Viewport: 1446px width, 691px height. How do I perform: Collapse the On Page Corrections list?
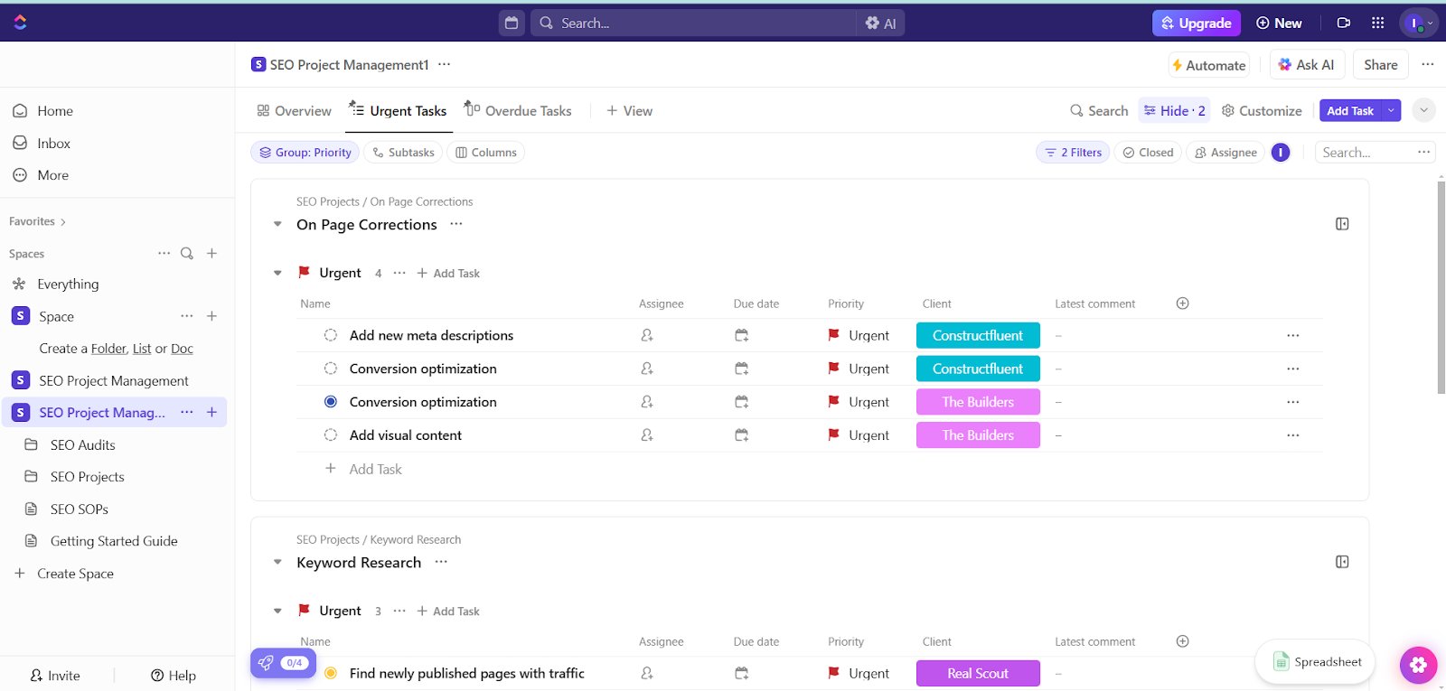click(277, 225)
